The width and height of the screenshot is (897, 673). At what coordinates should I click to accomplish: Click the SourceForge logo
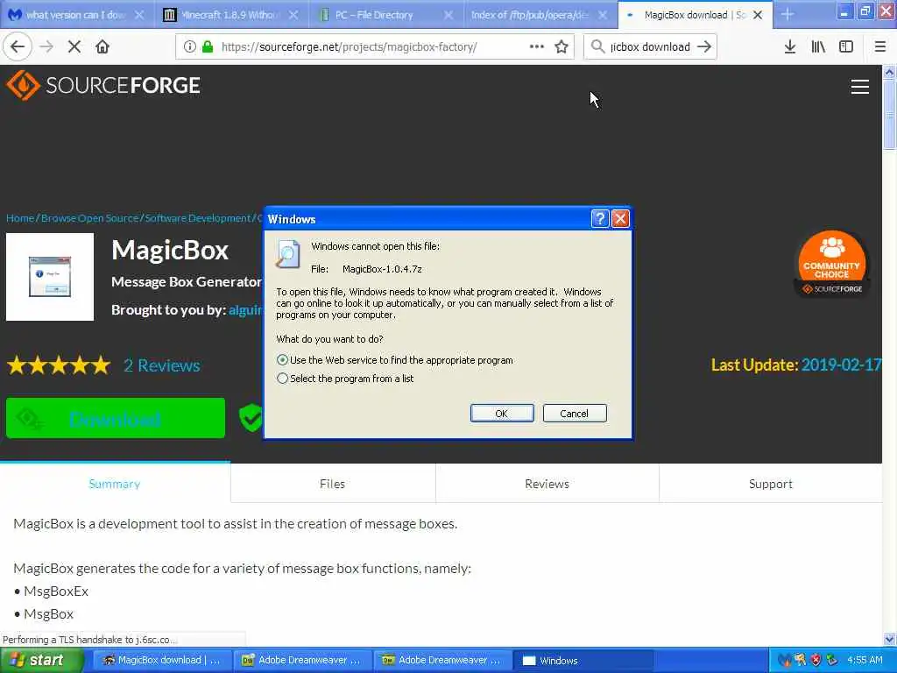[x=103, y=85]
